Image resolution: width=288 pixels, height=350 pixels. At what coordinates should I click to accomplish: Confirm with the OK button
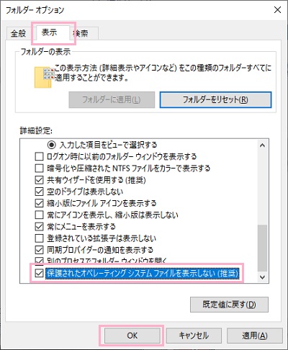click(132, 336)
